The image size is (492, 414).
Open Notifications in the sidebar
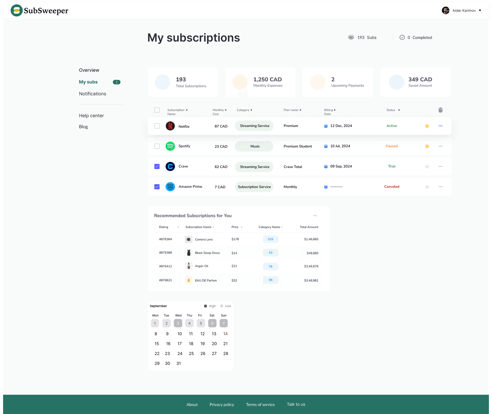pos(93,94)
